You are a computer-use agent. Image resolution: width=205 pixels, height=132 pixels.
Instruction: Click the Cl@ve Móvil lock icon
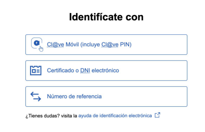(x=36, y=43)
